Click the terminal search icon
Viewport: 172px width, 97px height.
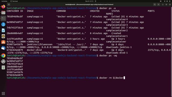coord(155,5)
